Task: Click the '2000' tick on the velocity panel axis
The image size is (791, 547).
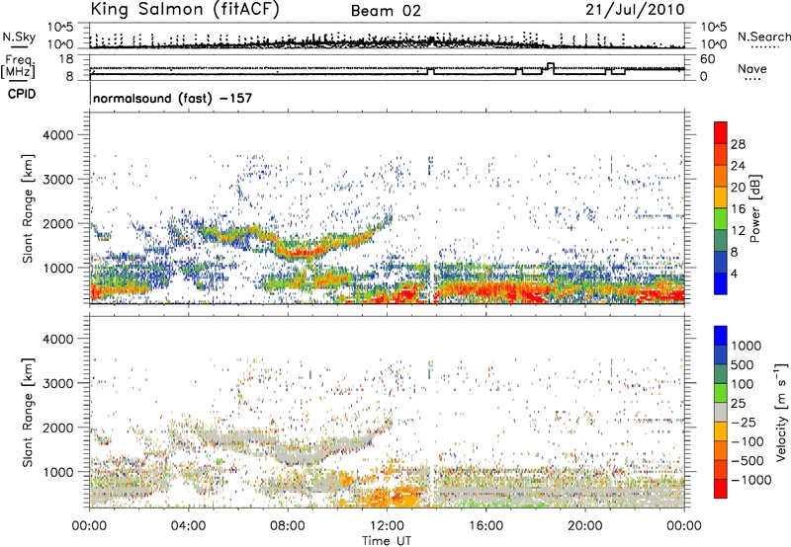Action: (57, 428)
